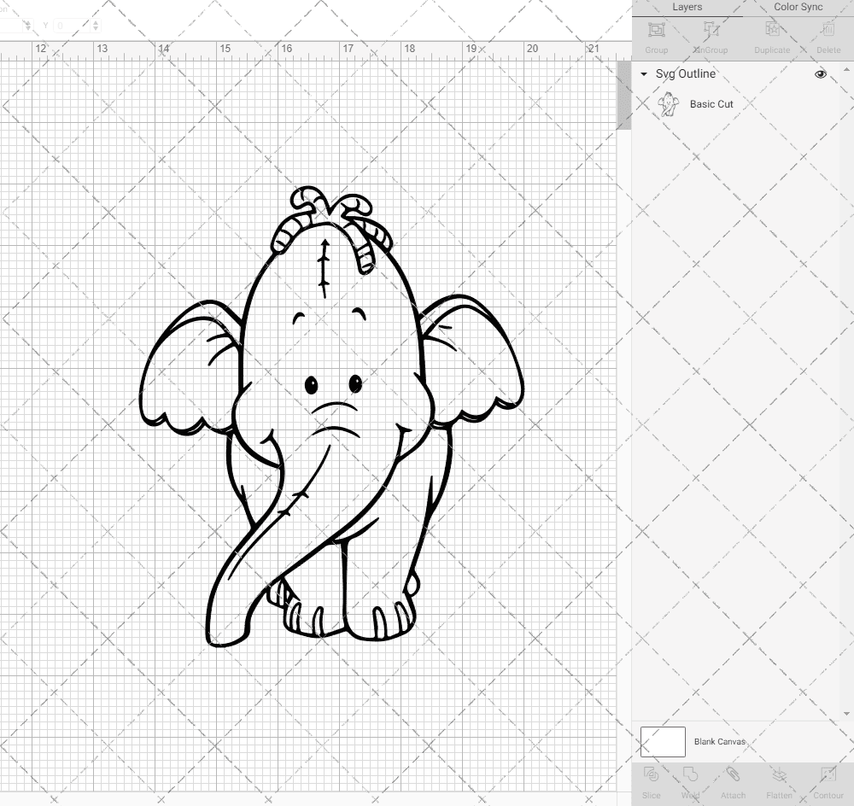Change the Blank Canvas color swatch
854x806 pixels.
(664, 741)
